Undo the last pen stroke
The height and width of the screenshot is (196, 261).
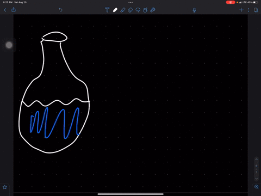[x=60, y=10]
